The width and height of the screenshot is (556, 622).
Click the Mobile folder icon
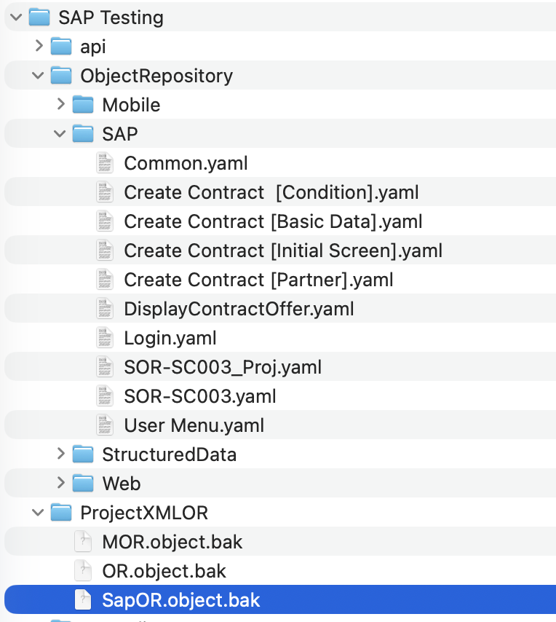pos(83,104)
